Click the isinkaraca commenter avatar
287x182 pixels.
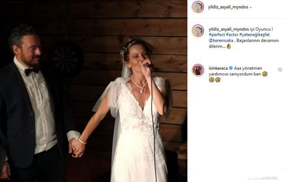198,70
